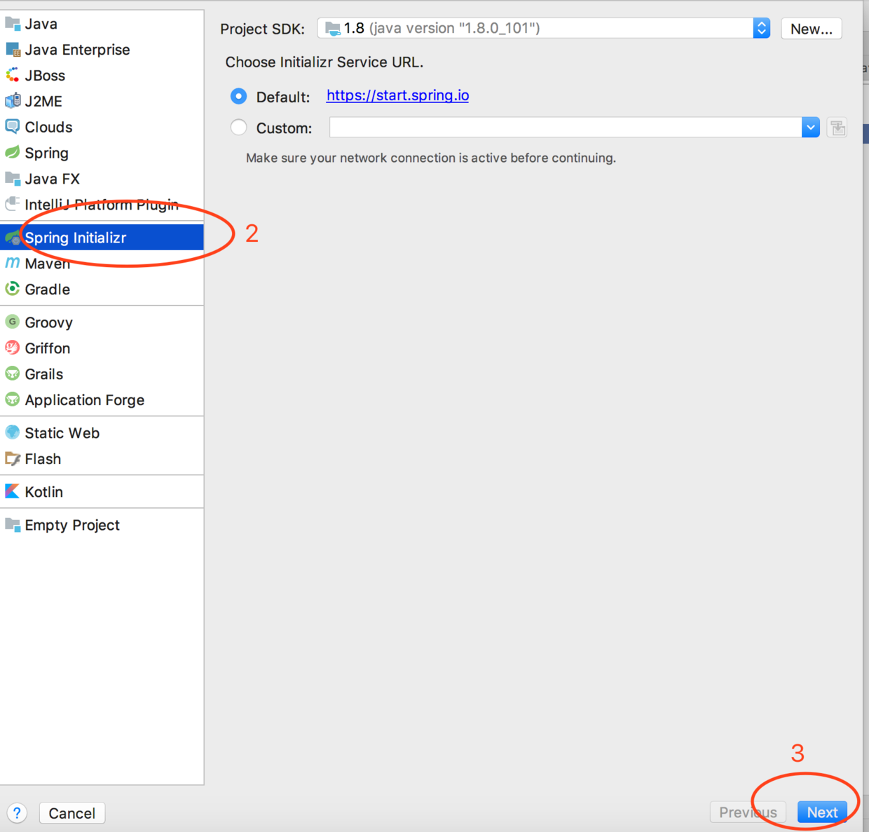This screenshot has height=832, width=869.
Task: Select the Maven m icon
Action: (13, 263)
